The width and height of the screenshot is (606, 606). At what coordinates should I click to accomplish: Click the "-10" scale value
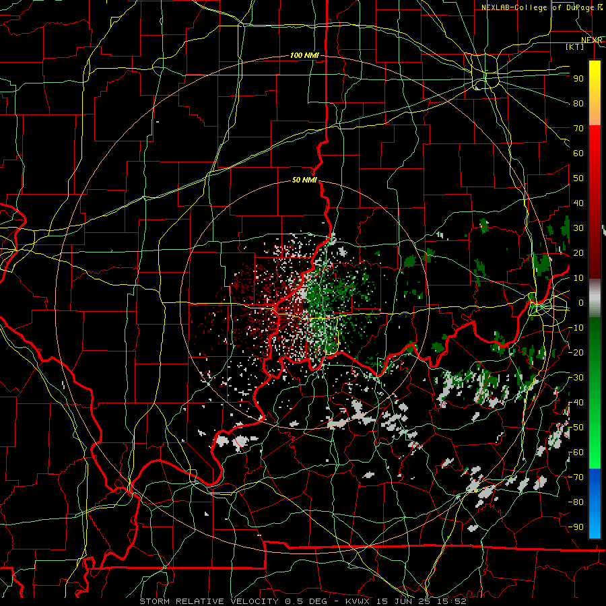(x=576, y=328)
